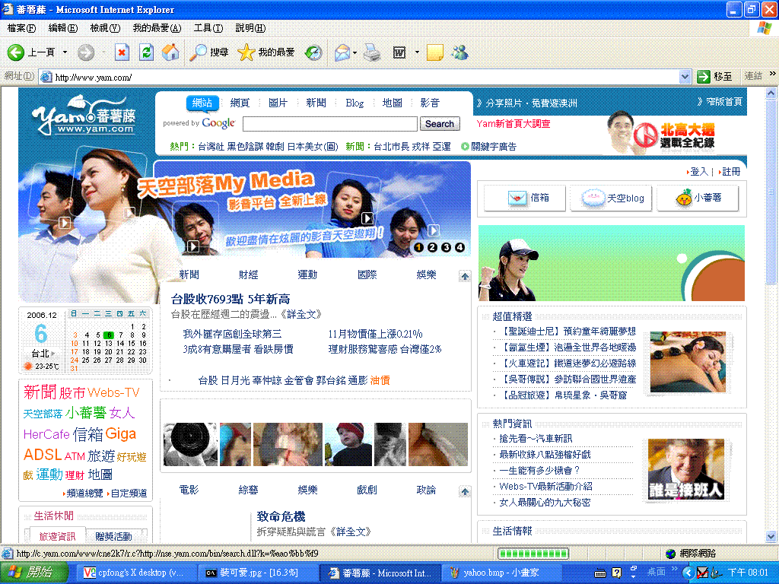Open the 我的最愛(A) menu
The height and width of the screenshot is (584, 779).
(x=157, y=28)
